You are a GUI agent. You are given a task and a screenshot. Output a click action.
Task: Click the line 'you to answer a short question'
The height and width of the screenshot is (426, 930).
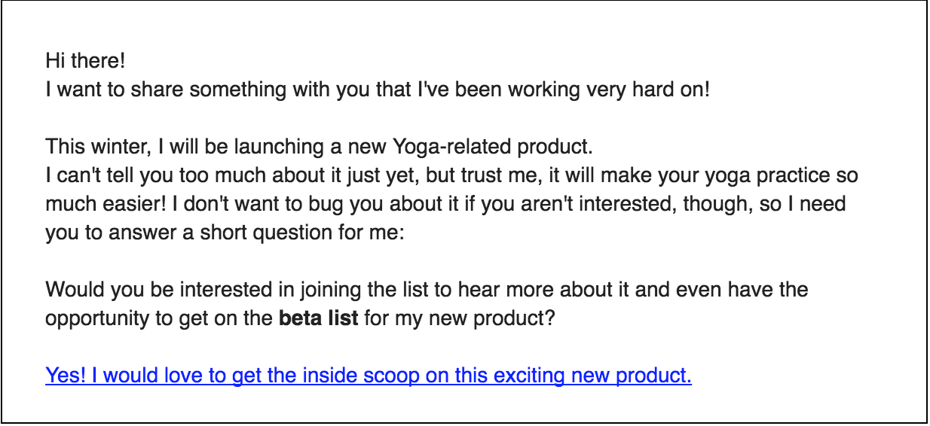coord(225,233)
